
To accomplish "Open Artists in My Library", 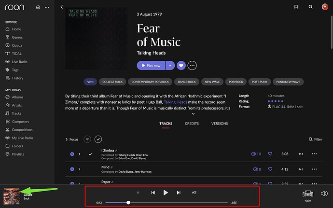I will pos(14,105).
